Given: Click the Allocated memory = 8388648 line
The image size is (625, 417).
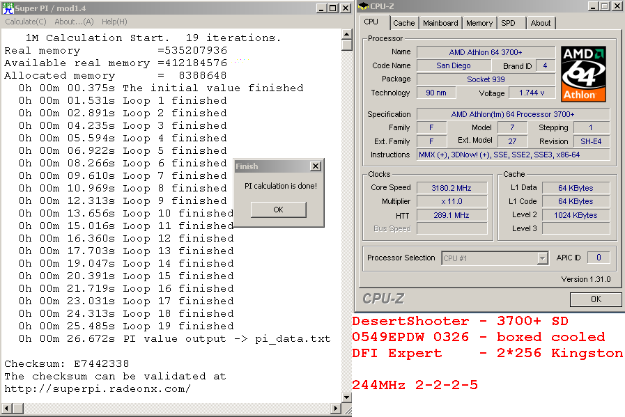Looking at the screenshot, I should click(x=116, y=75).
